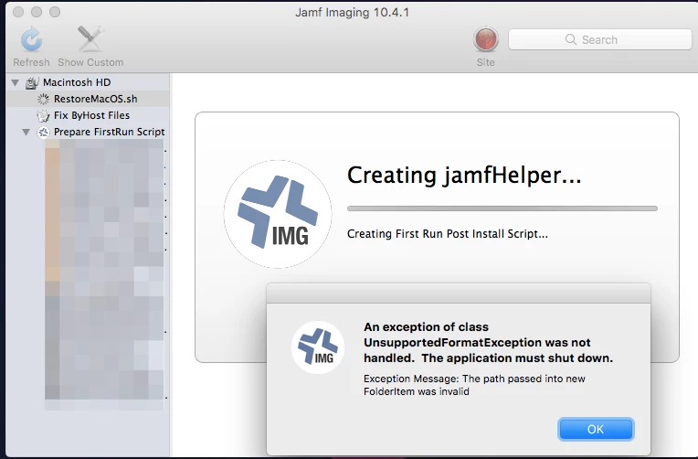Click the large Jamf Imaging IMG logo
The image size is (698, 459).
coord(278,214)
